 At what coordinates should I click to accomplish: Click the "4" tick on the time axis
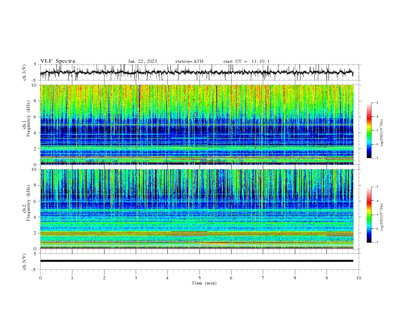pyautogui.click(x=167, y=278)
